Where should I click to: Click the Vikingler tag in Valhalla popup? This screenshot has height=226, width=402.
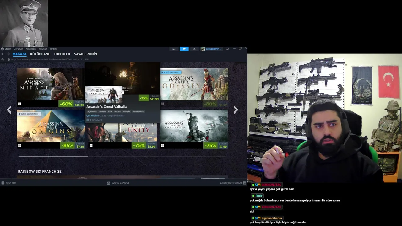click(x=127, y=111)
